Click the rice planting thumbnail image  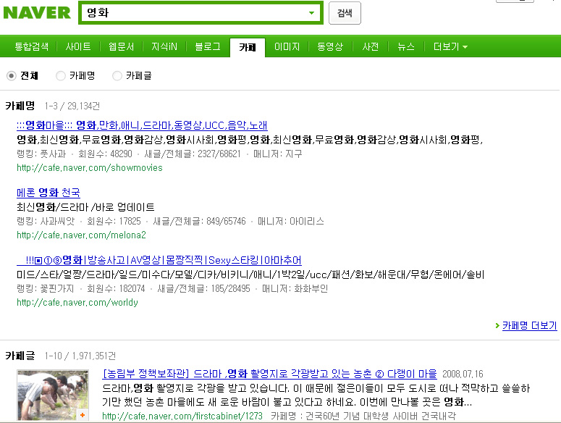tap(53, 395)
